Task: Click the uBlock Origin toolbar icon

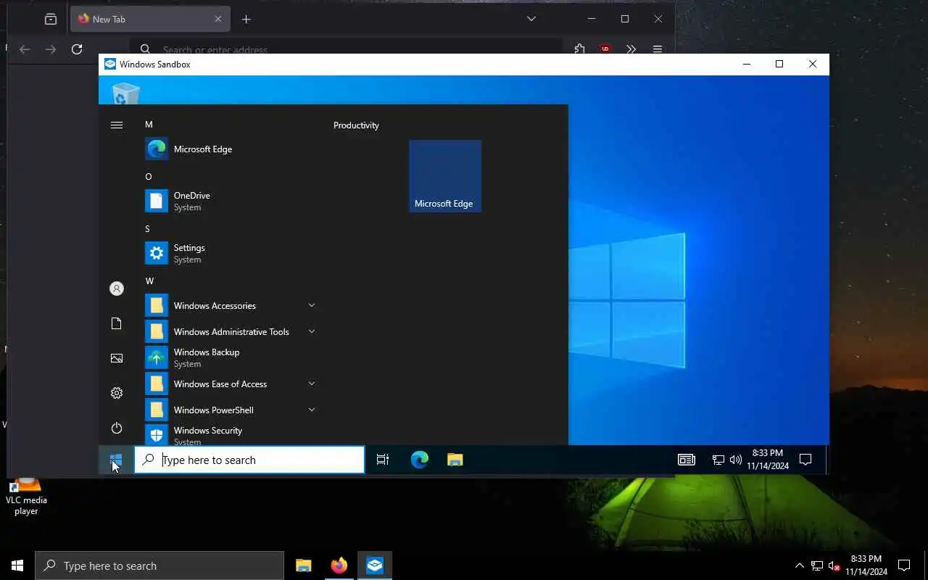Action: [x=605, y=49]
